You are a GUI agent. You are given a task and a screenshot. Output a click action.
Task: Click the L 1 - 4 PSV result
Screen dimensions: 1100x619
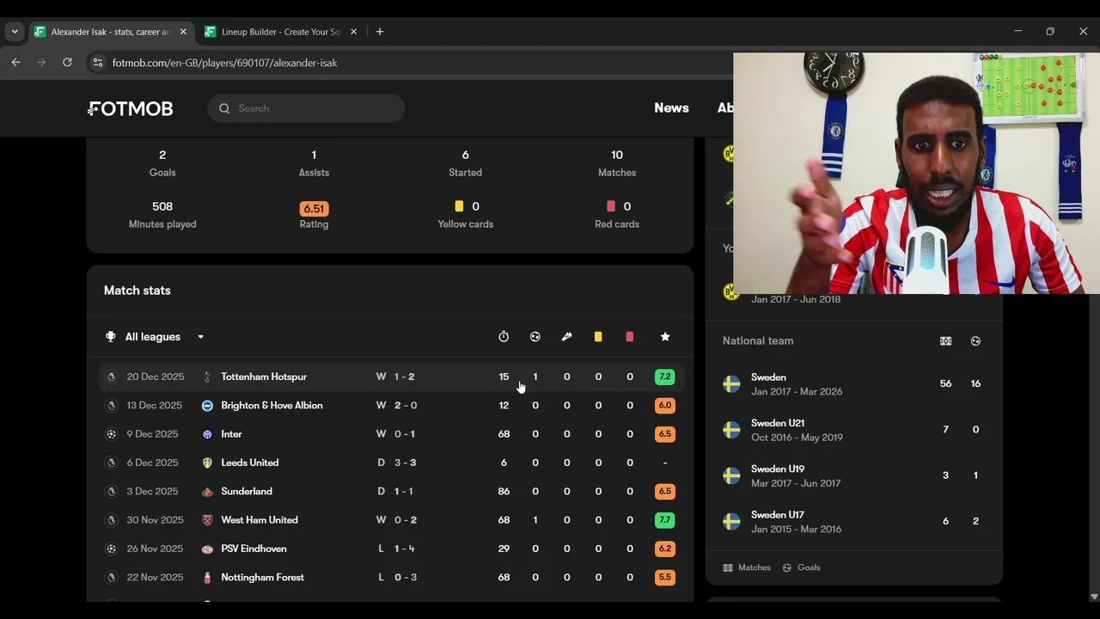[395, 549]
